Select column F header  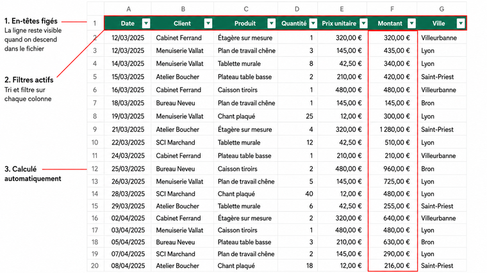tap(392, 9)
